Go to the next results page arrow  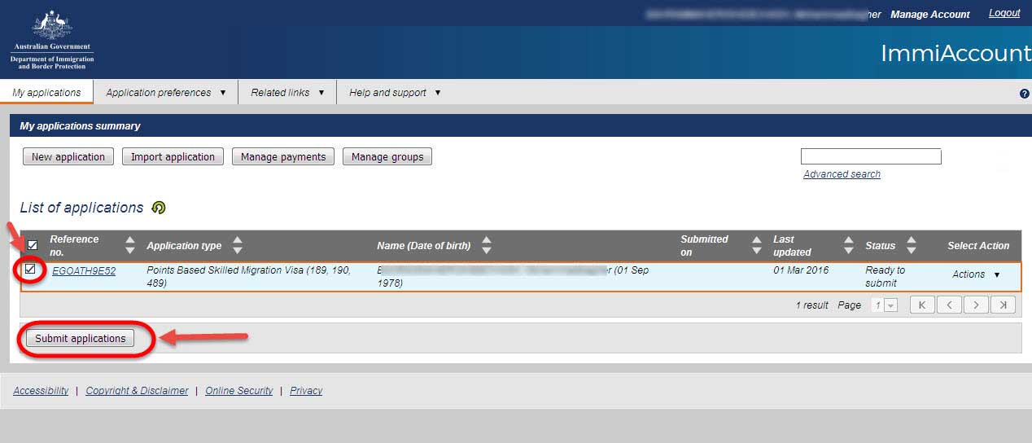click(976, 305)
